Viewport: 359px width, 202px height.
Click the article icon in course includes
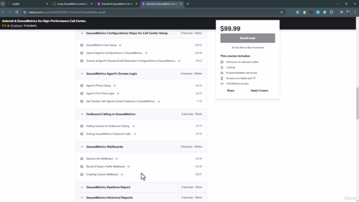pos(222,67)
